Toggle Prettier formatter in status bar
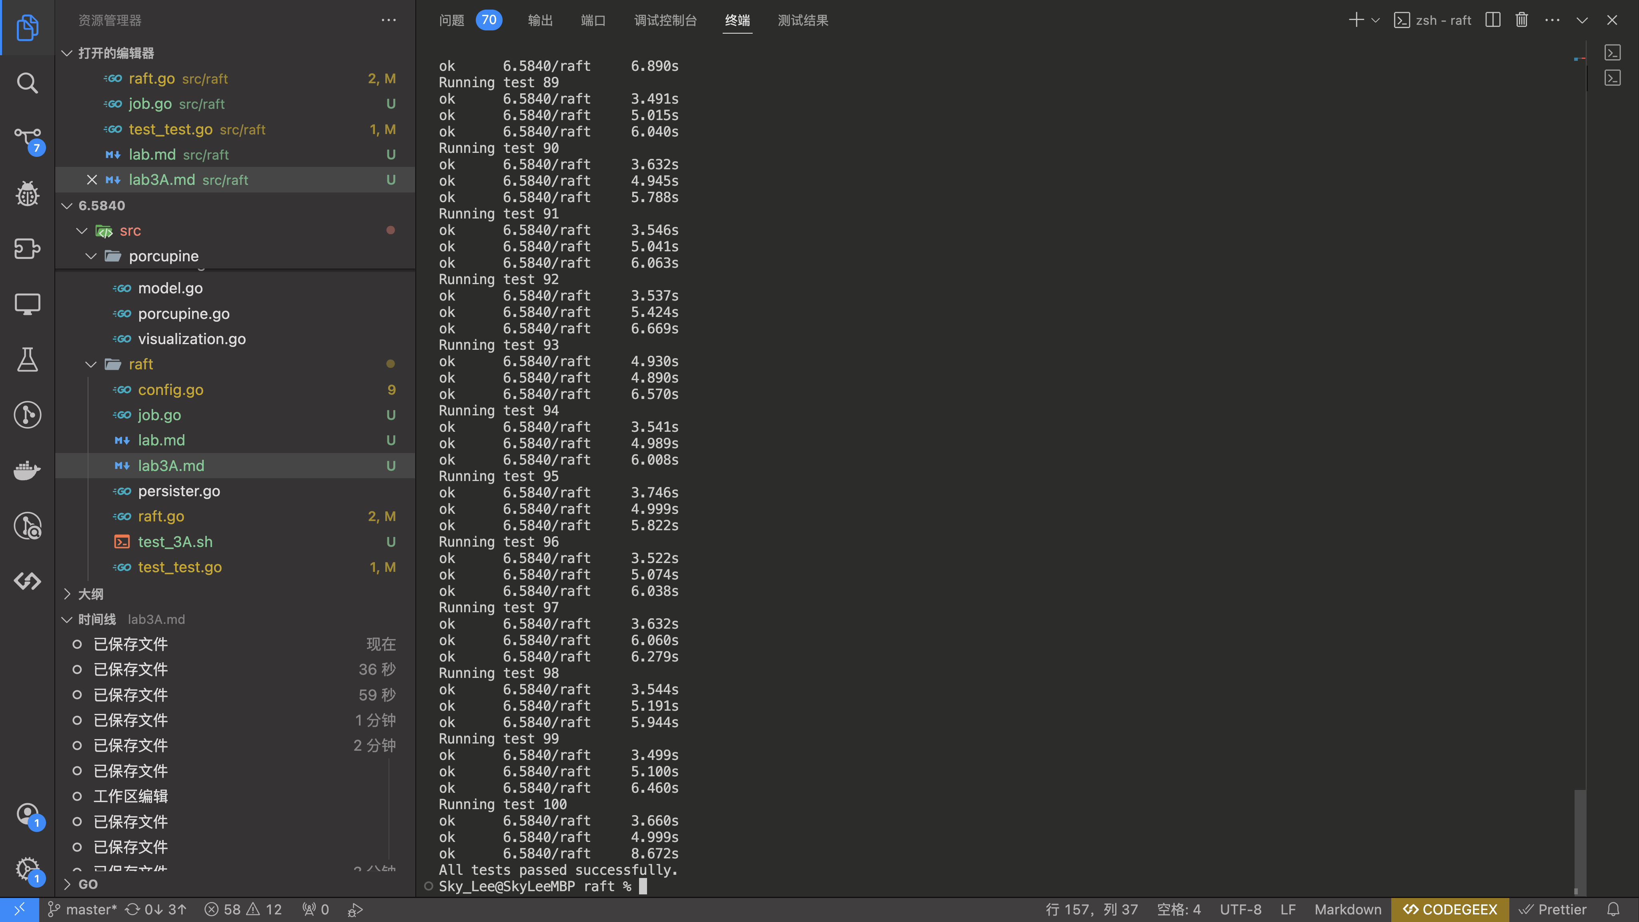 point(1553,909)
